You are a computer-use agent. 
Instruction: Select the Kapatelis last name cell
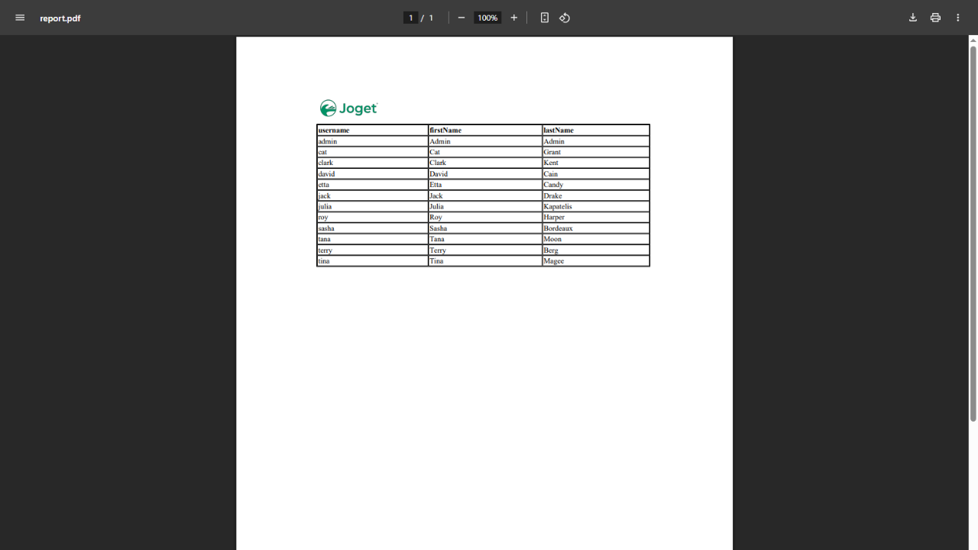point(558,207)
